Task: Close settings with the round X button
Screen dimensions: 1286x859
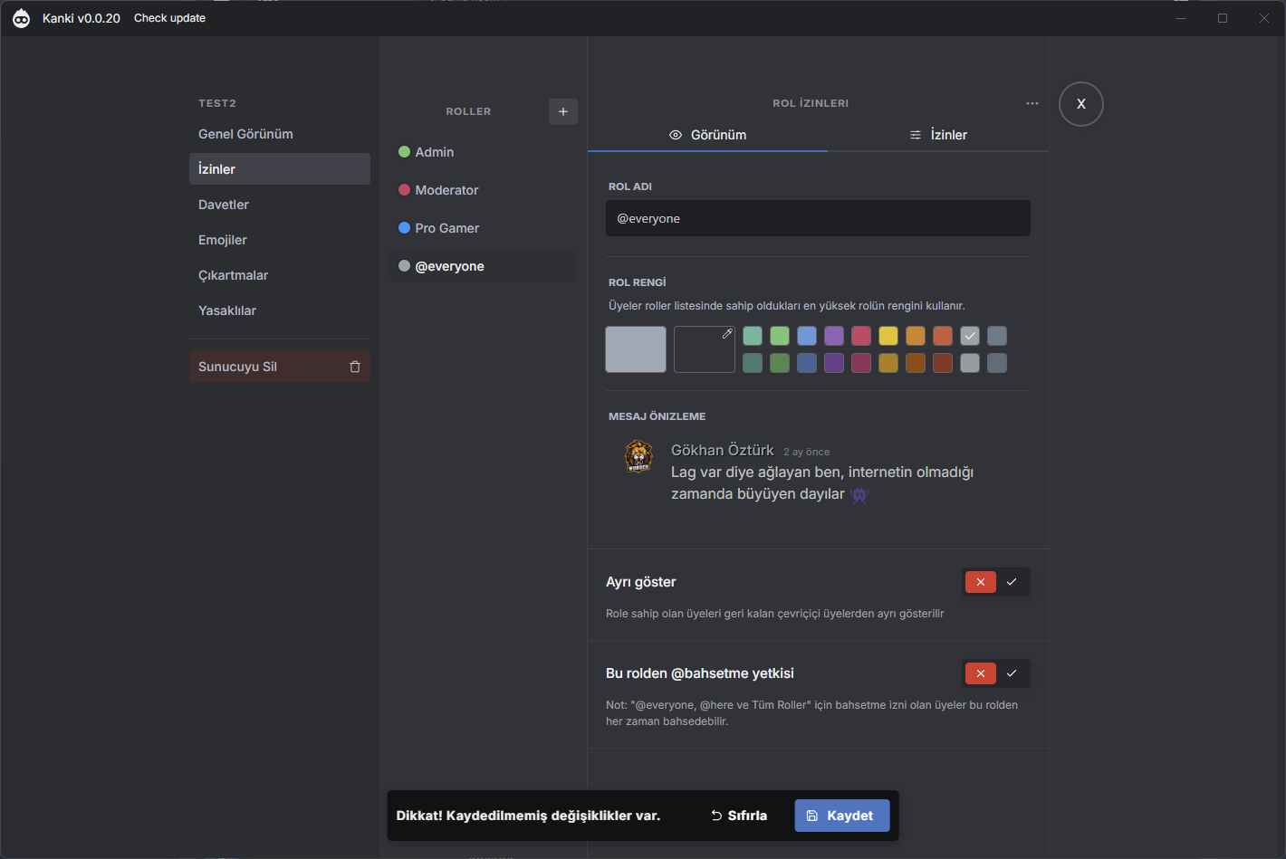Action: tap(1080, 104)
